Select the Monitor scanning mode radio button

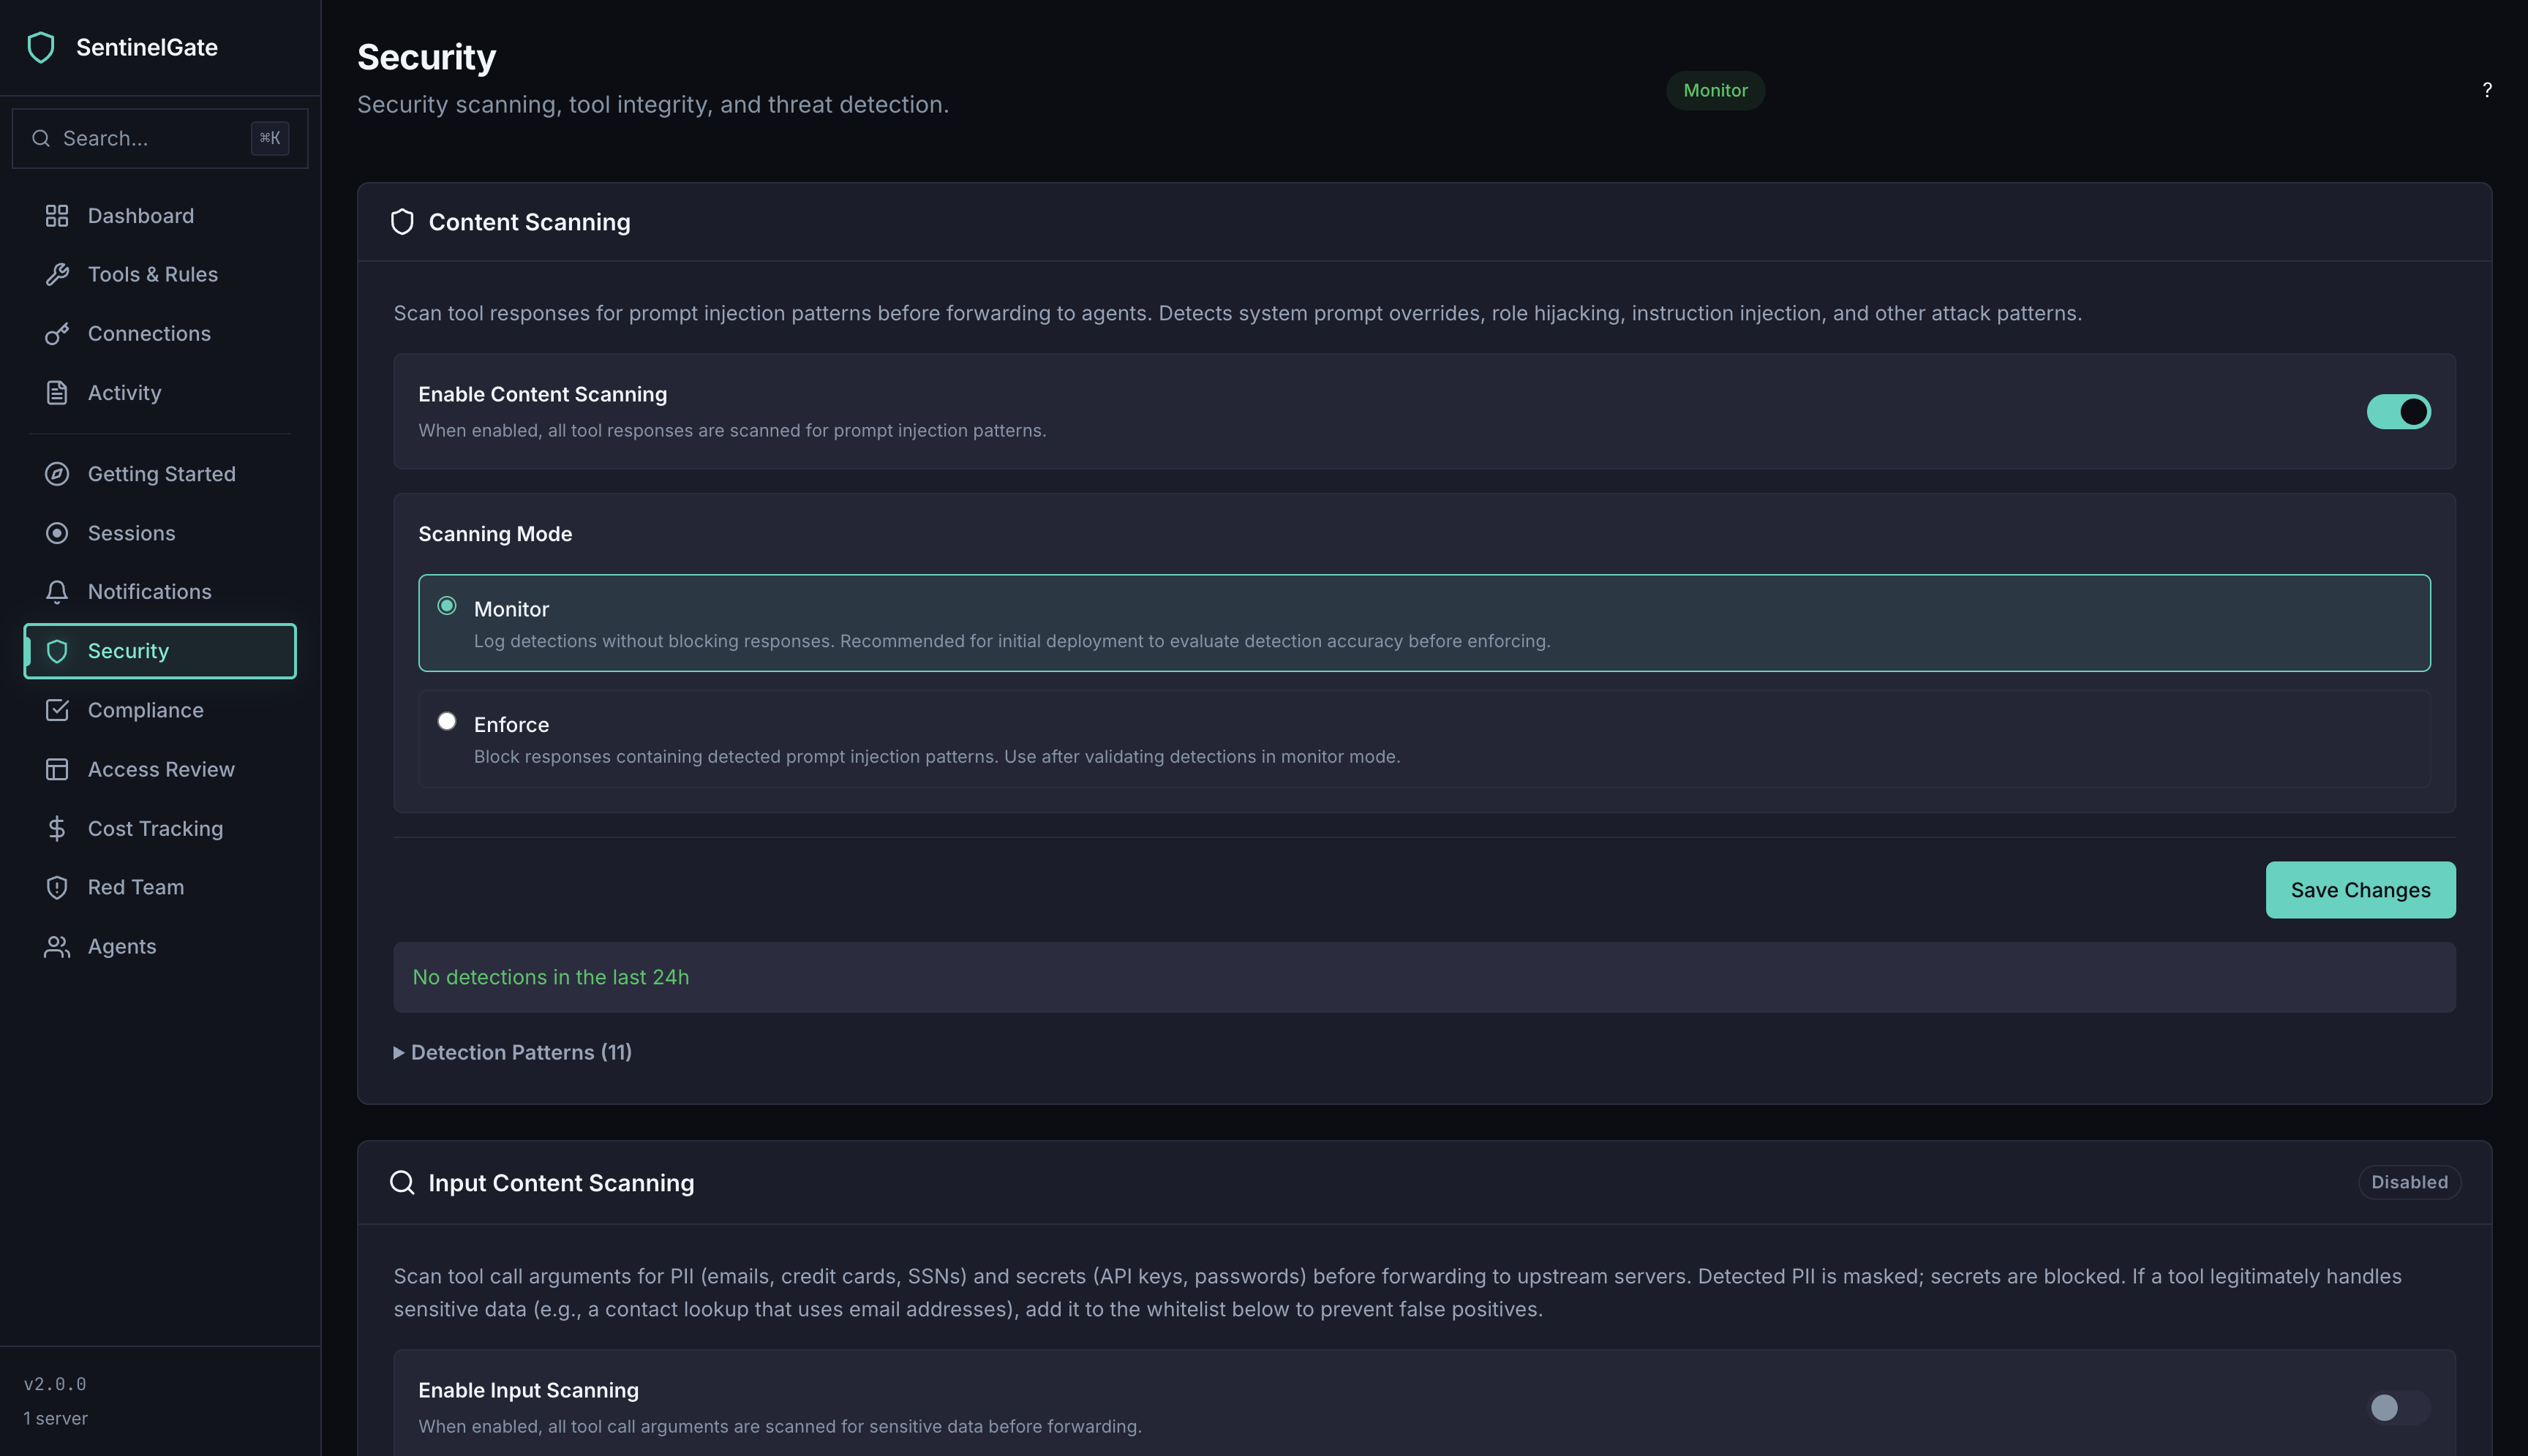(x=447, y=606)
